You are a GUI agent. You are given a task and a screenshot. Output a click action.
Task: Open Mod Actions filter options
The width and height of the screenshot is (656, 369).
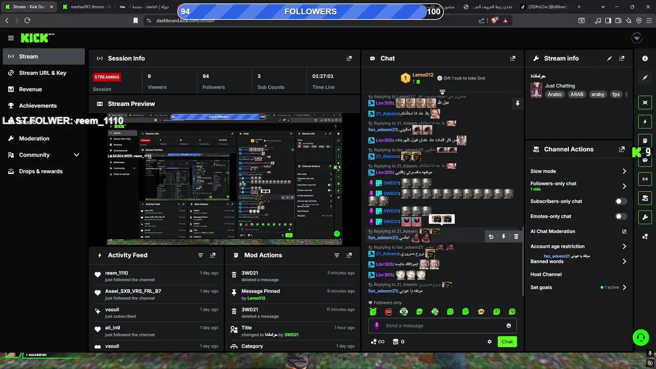337,255
